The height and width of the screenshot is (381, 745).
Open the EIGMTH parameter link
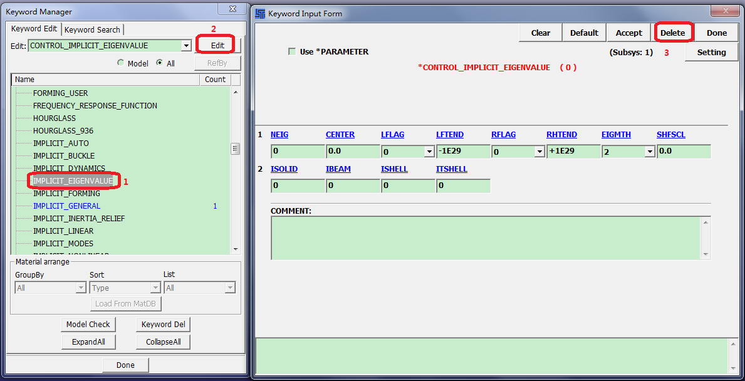click(x=617, y=135)
